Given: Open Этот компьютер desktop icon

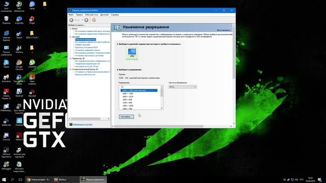Looking at the screenshot, I should (6, 7).
